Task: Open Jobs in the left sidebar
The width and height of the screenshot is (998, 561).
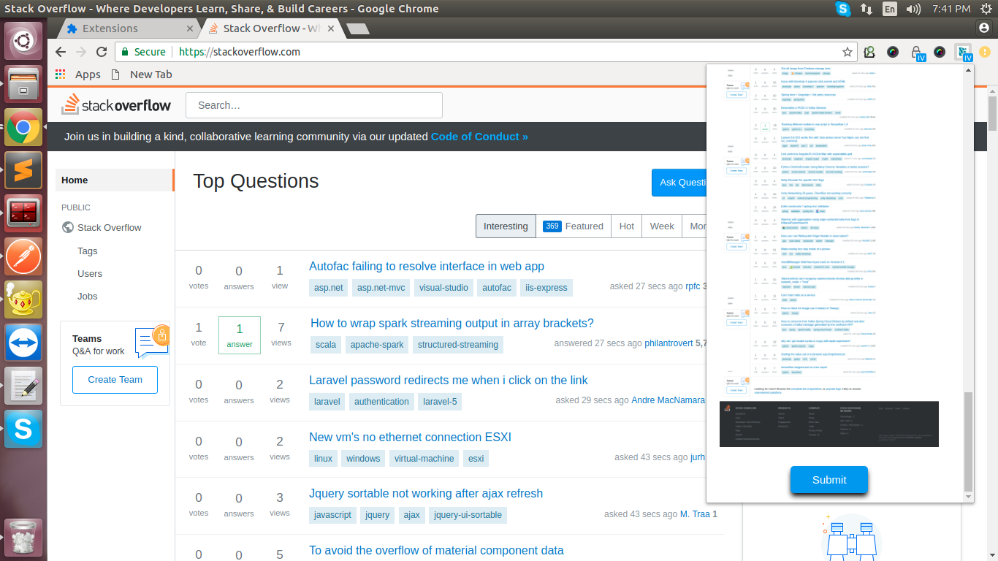Action: coord(87,296)
